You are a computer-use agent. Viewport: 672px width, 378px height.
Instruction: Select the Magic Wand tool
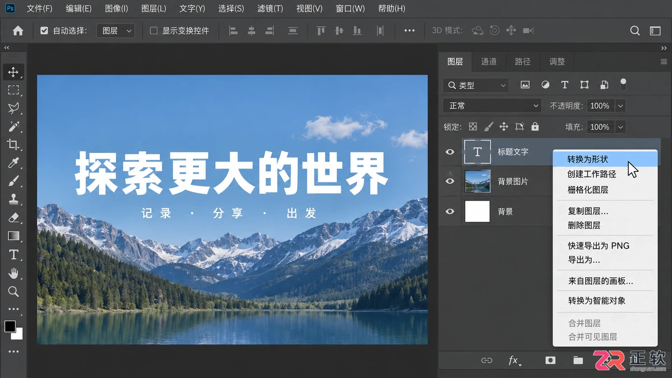(14, 126)
